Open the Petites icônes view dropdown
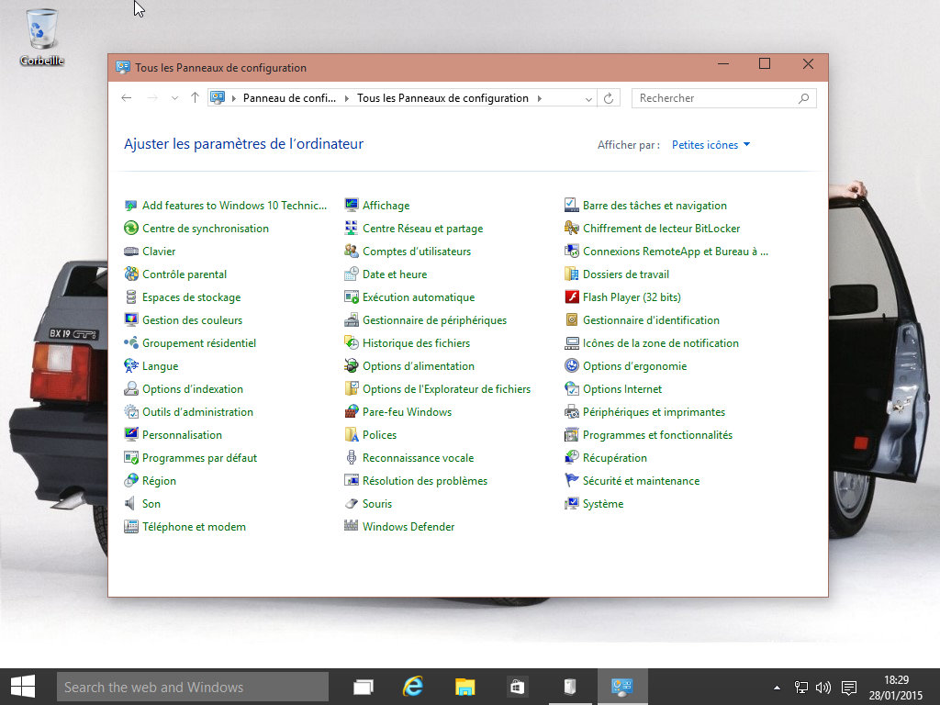The height and width of the screenshot is (705, 940). [x=710, y=144]
